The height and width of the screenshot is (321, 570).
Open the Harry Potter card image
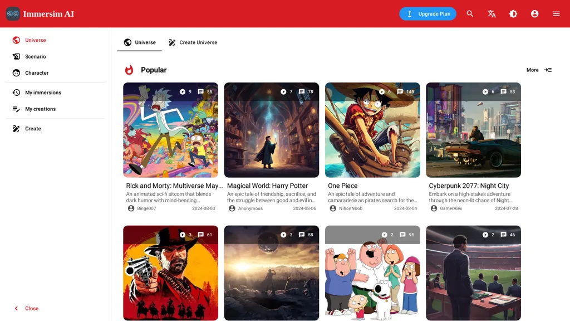tap(272, 130)
